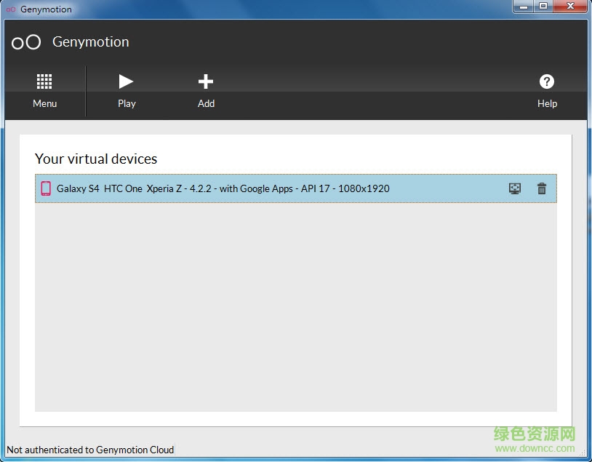Click the Genymotion logo in header

[26, 42]
